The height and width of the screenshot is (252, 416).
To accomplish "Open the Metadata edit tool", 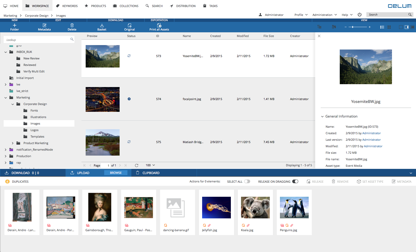I will pos(44,26).
